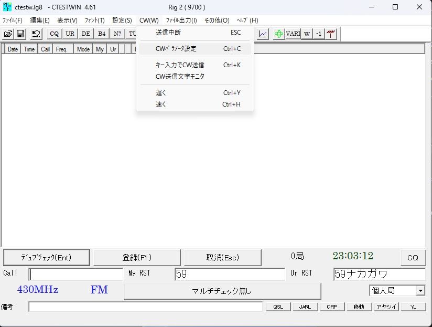432x327 pixels.
Task: Select キー入力でCW送信 menu entry
Action: tap(195, 65)
